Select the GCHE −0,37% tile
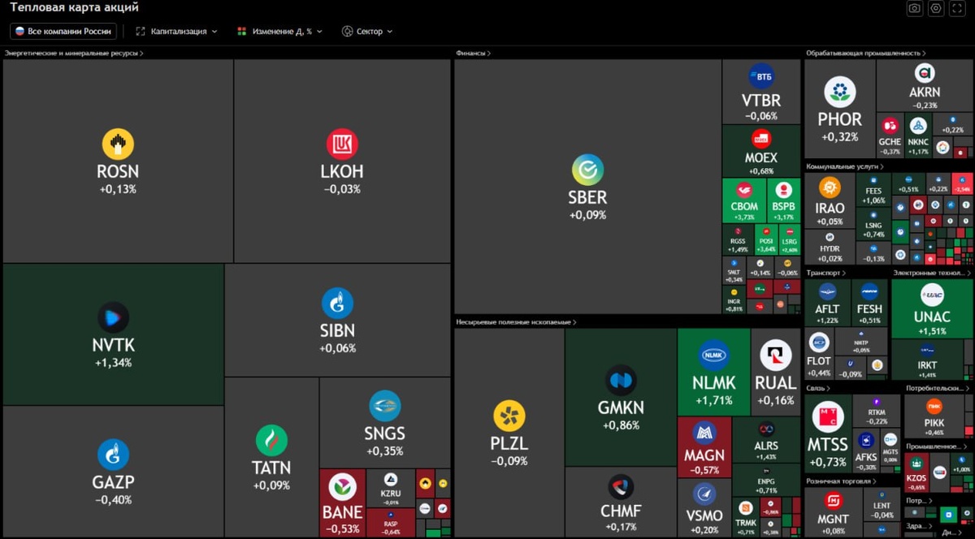 point(890,136)
